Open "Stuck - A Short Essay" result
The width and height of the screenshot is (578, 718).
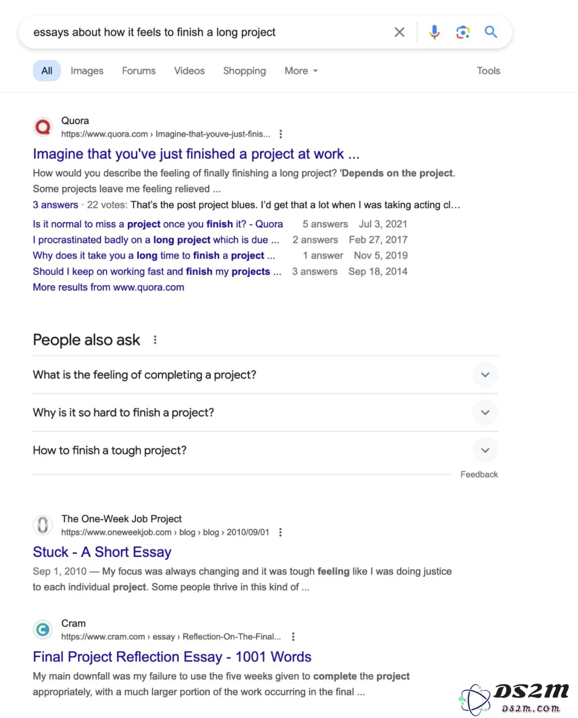coord(102,552)
